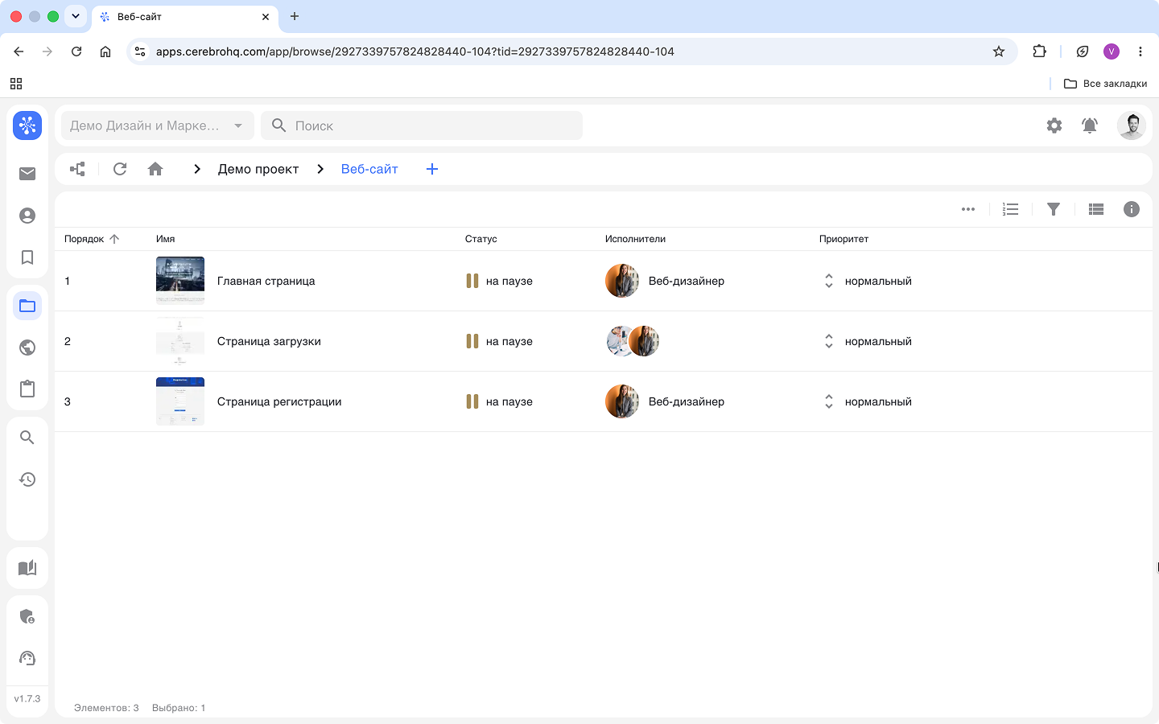
Task: Open the user profile avatar
Action: [1132, 125]
